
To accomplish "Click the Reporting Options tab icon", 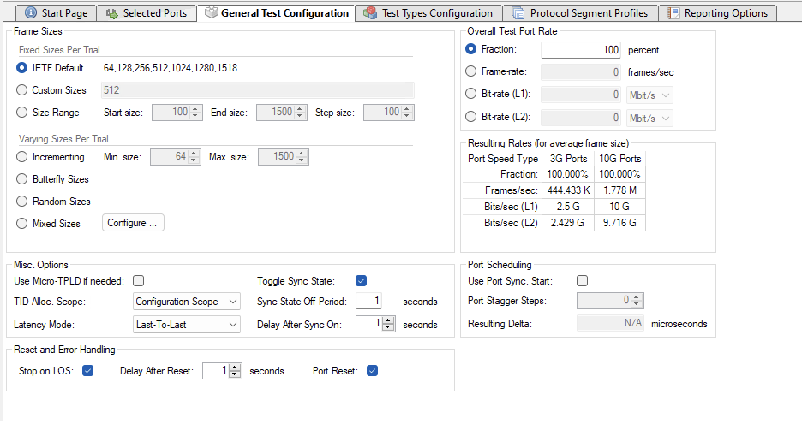I will pos(673,13).
